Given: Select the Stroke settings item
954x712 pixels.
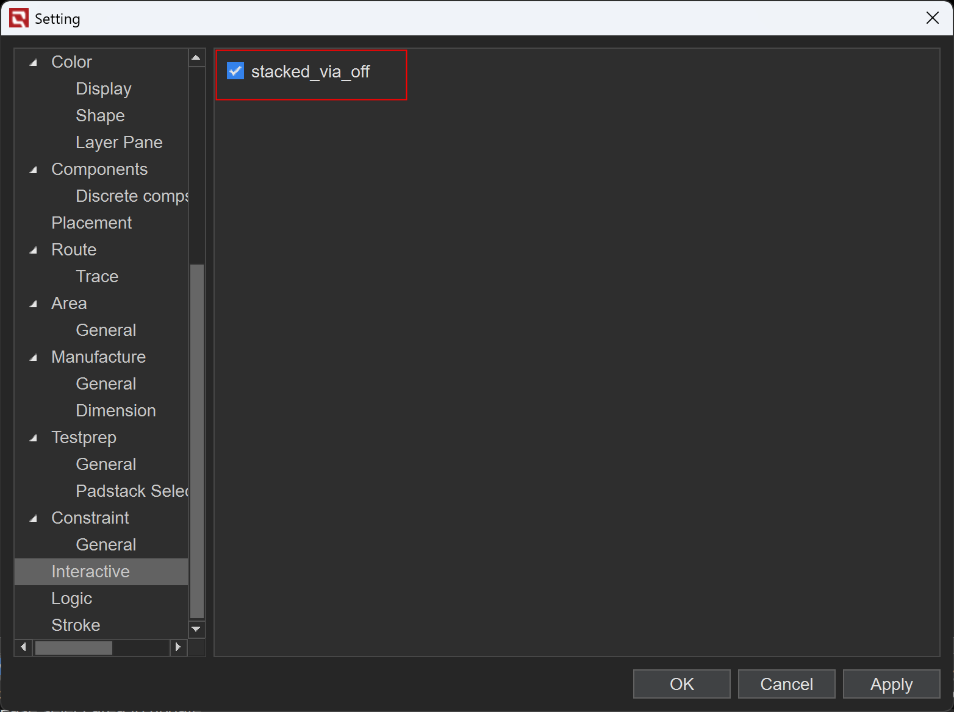Looking at the screenshot, I should pyautogui.click(x=76, y=625).
